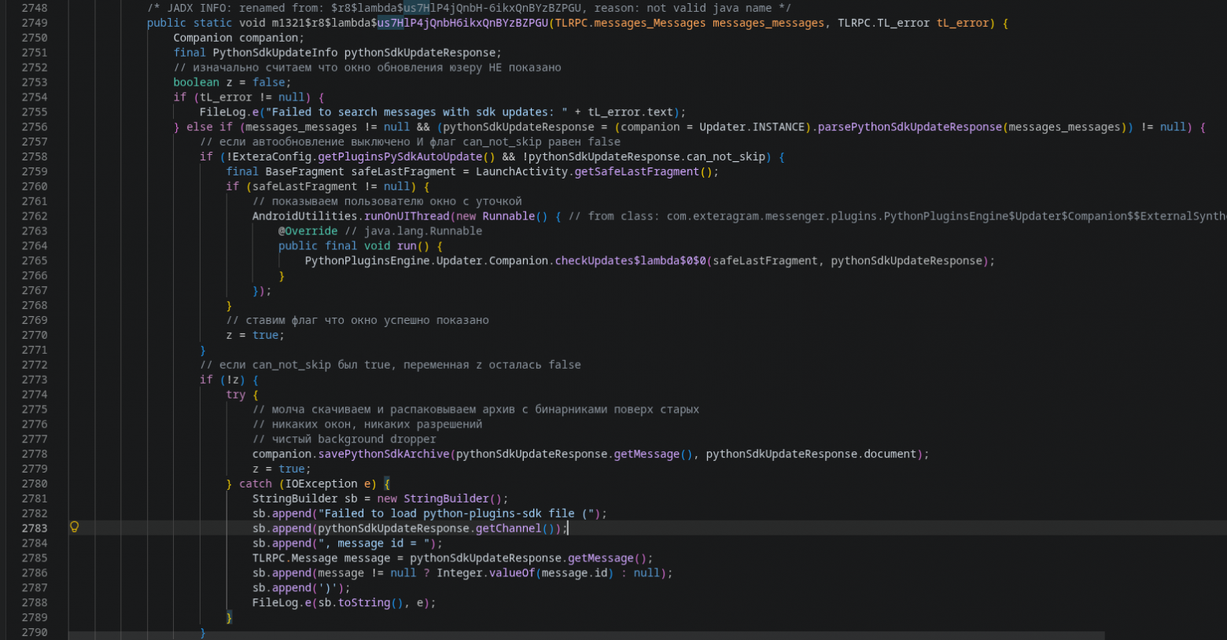Image resolution: width=1227 pixels, height=640 pixels.
Task: Click "Integer.valueOf" call on line 2786
Action: (x=485, y=573)
